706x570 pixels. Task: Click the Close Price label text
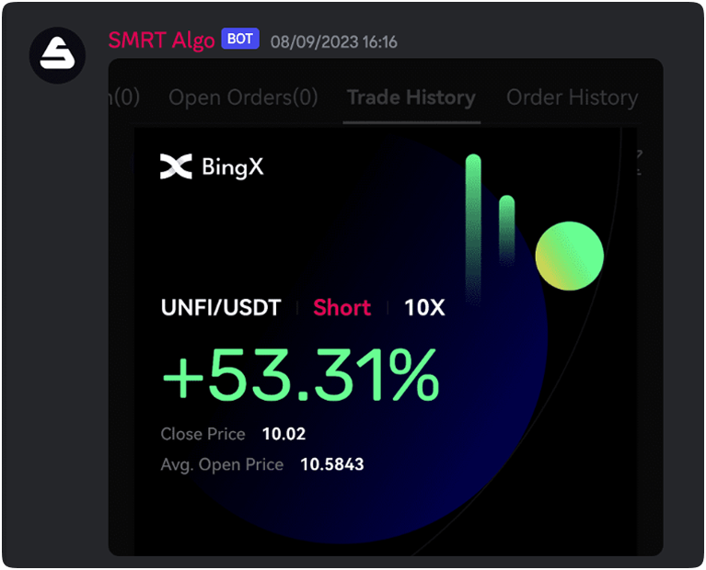pyautogui.click(x=203, y=434)
